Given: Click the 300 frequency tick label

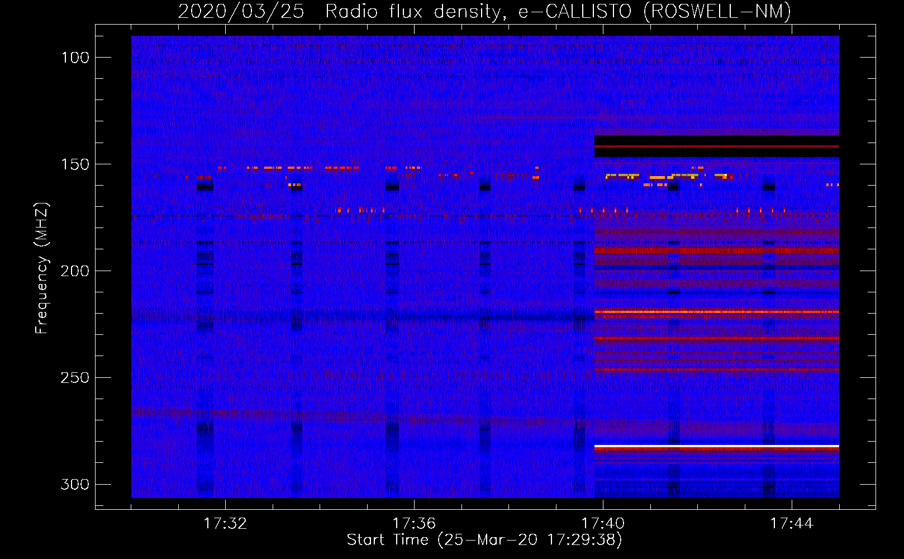Looking at the screenshot, I should (x=75, y=484).
